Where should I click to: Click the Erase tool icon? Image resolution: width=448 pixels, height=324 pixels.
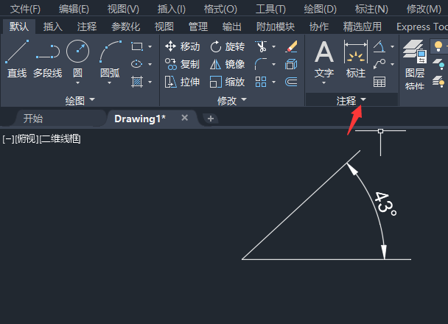point(292,46)
